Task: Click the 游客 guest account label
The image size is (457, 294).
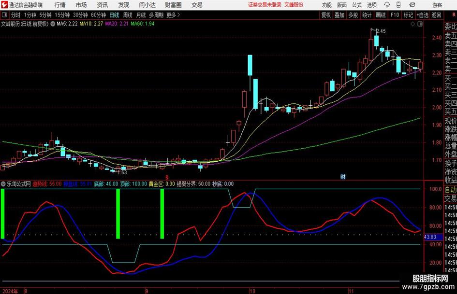Action: click(x=437, y=5)
